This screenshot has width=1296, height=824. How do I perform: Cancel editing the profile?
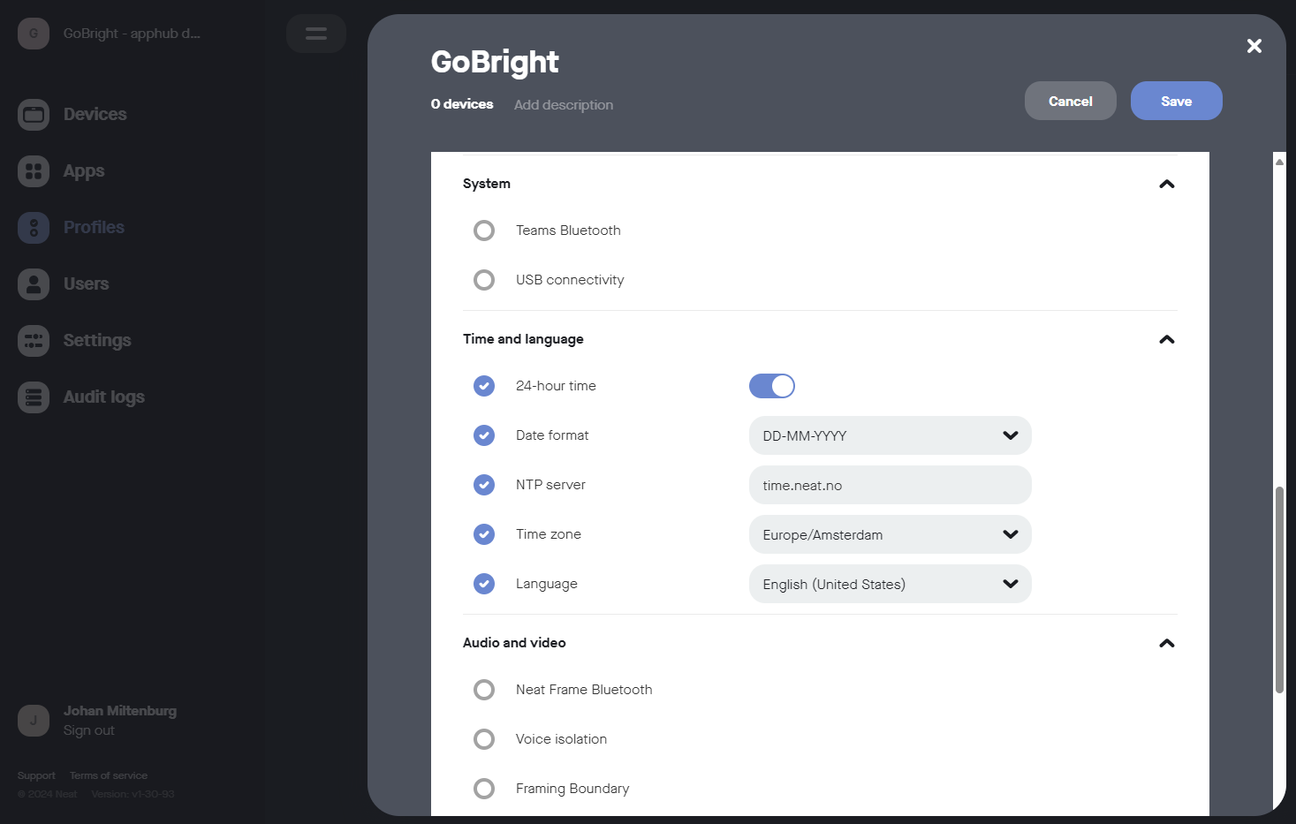(1070, 101)
